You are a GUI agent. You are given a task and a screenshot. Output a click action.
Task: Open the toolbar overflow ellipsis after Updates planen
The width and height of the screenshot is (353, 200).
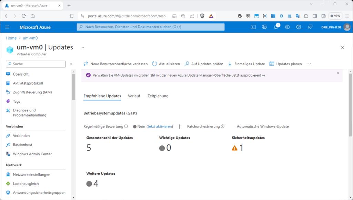(309, 64)
